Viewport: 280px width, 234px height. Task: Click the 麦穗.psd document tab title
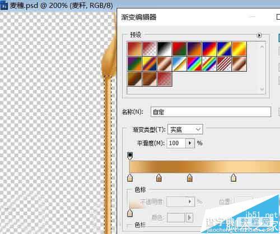(62, 6)
